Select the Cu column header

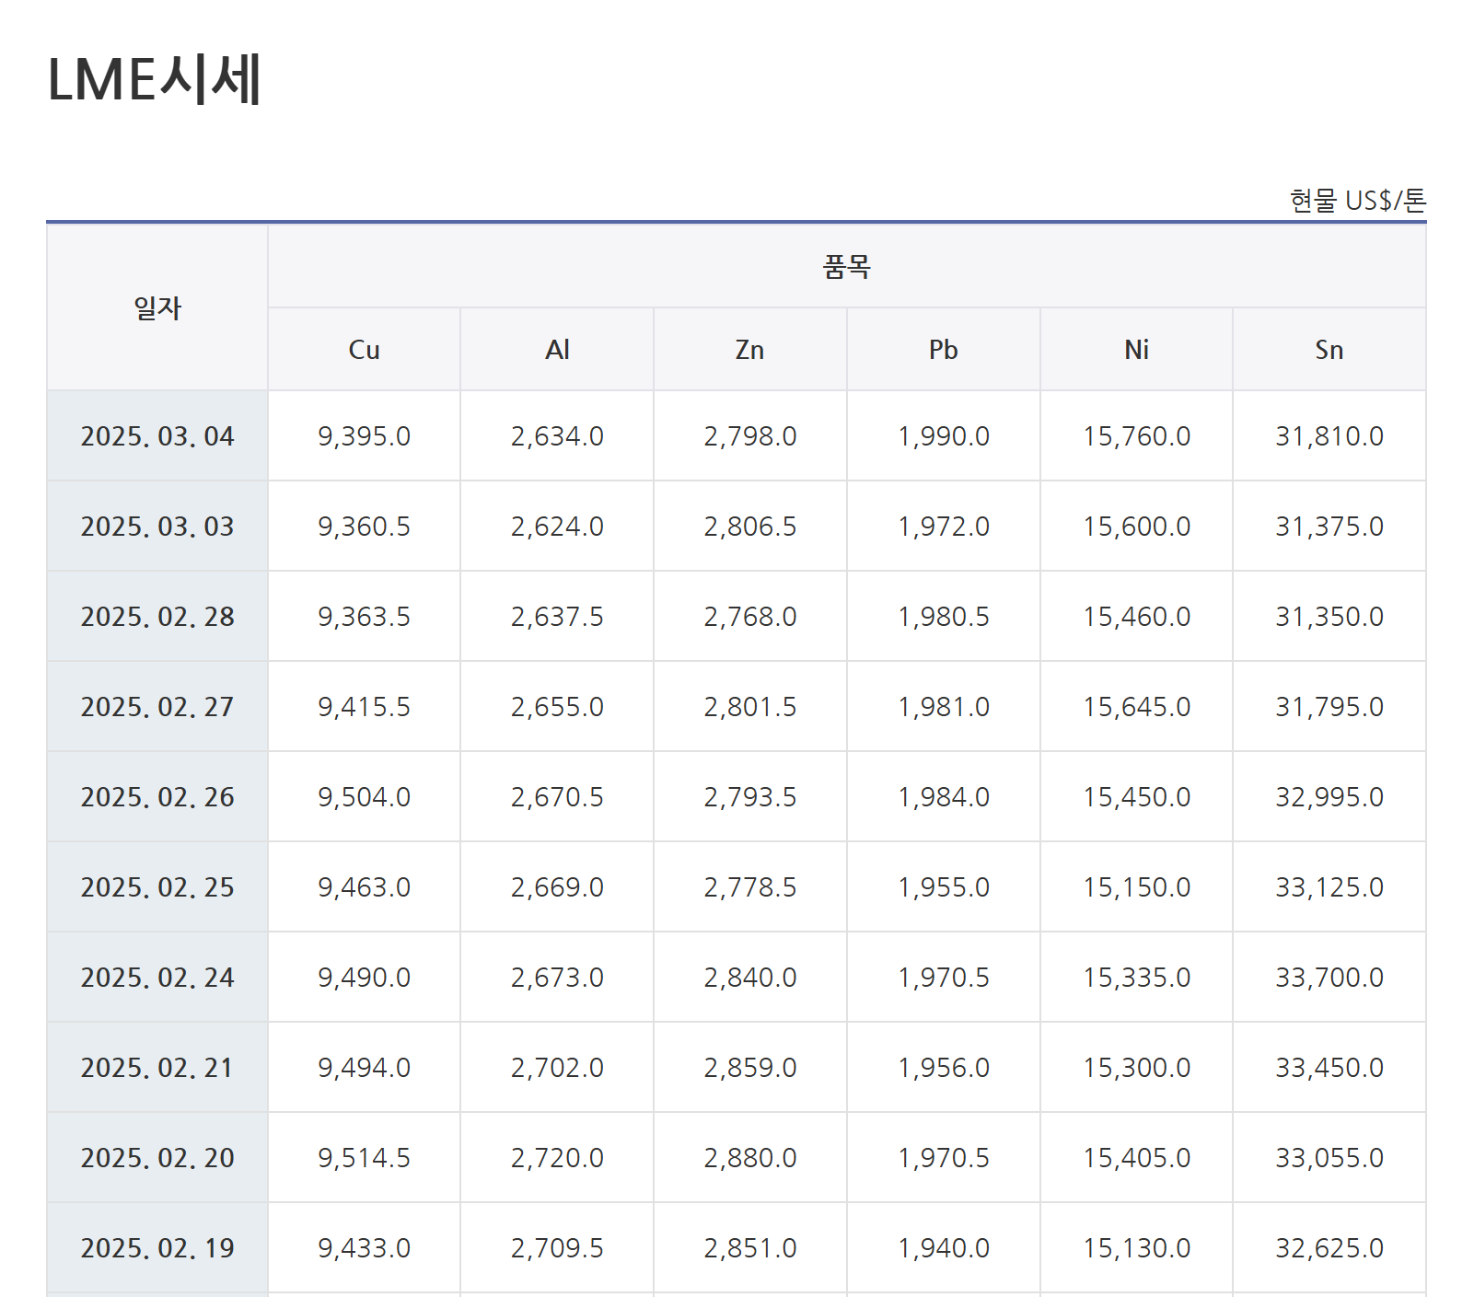(364, 350)
